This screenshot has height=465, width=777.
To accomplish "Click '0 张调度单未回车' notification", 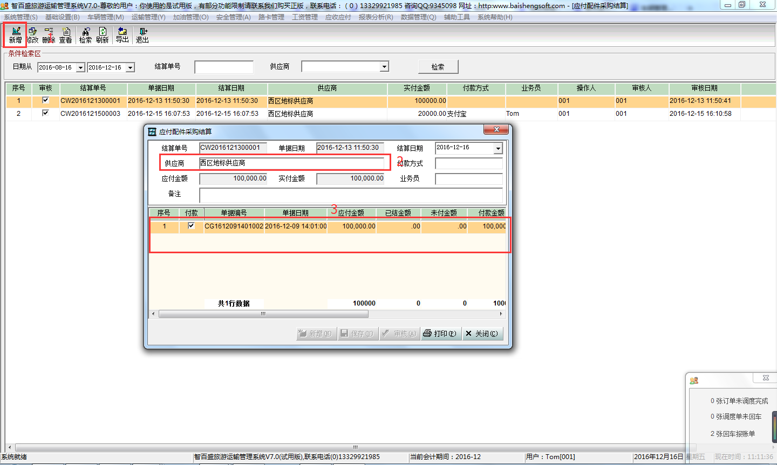I will pos(736,417).
